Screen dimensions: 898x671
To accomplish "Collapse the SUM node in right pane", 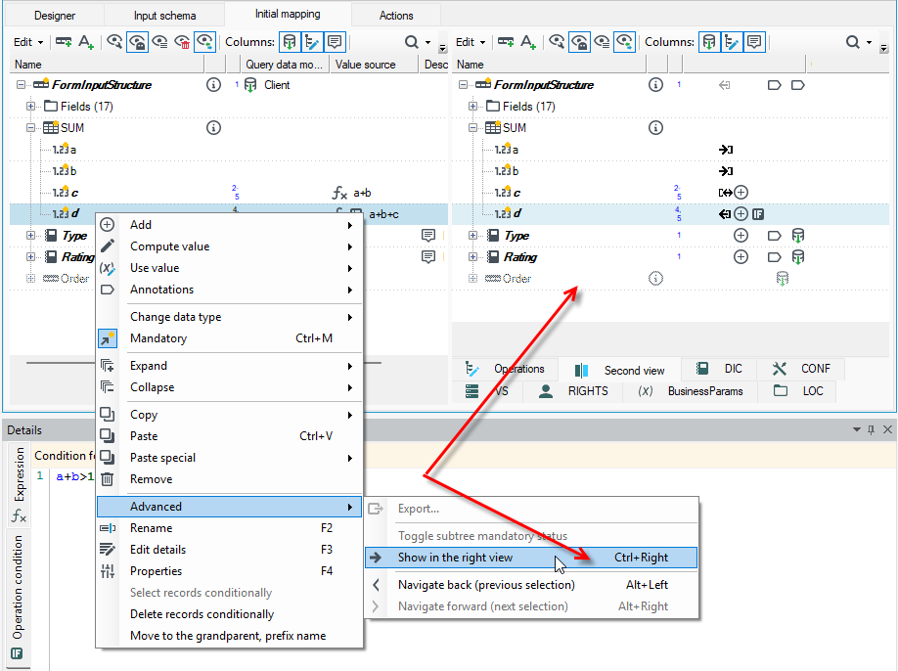I will pos(473,128).
